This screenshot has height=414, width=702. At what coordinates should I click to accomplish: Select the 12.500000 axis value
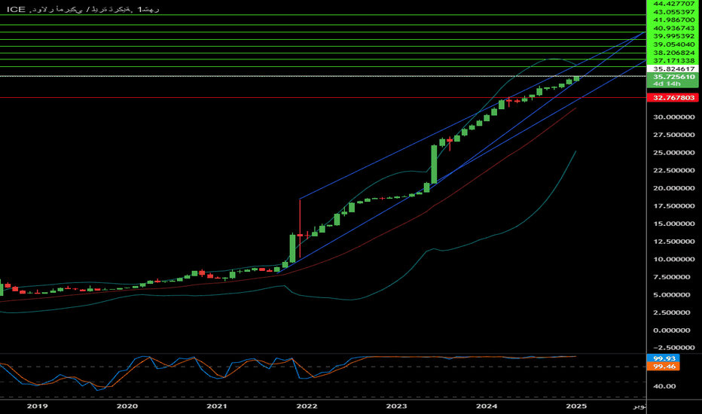pyautogui.click(x=674, y=242)
